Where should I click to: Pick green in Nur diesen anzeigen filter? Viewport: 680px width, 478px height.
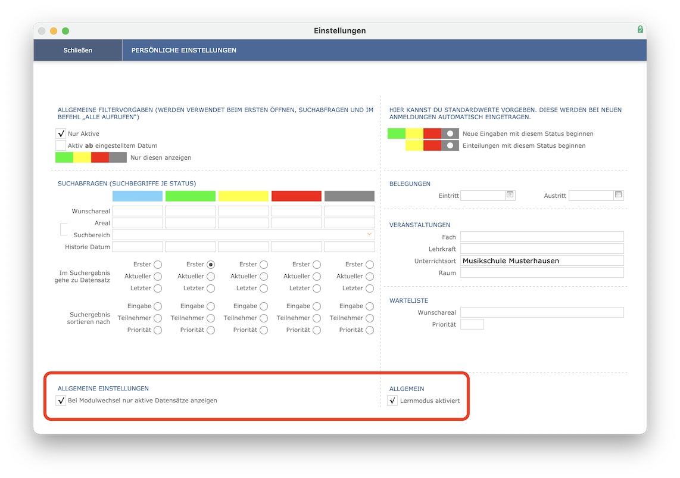(x=64, y=157)
